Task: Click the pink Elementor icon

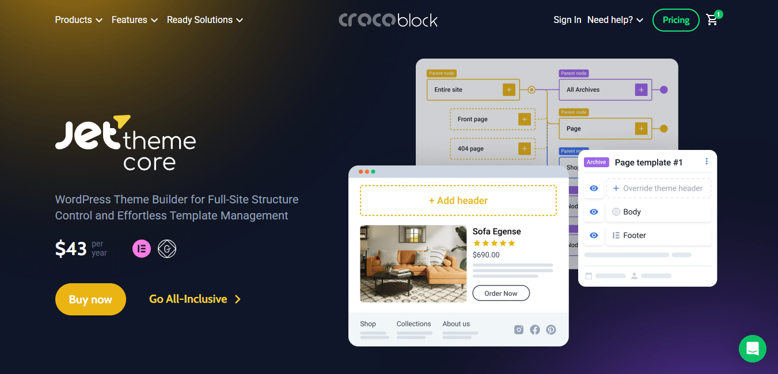Action: pyautogui.click(x=142, y=249)
